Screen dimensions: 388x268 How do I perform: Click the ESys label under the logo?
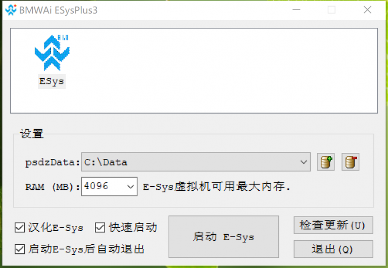[52, 81]
